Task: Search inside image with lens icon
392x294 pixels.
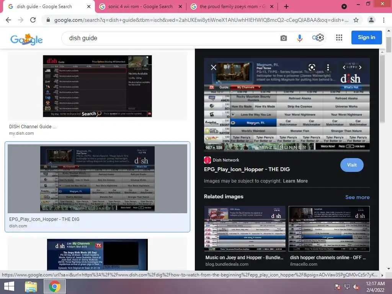Action: pyautogui.click(x=312, y=67)
